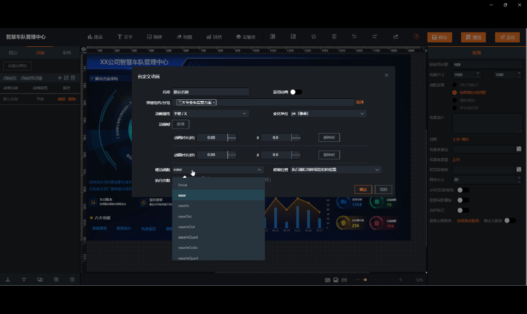Image resolution: width=527 pixels, height=314 pixels.
Task: Choose easeInOut from the easing list
Action: pyautogui.click(x=186, y=227)
